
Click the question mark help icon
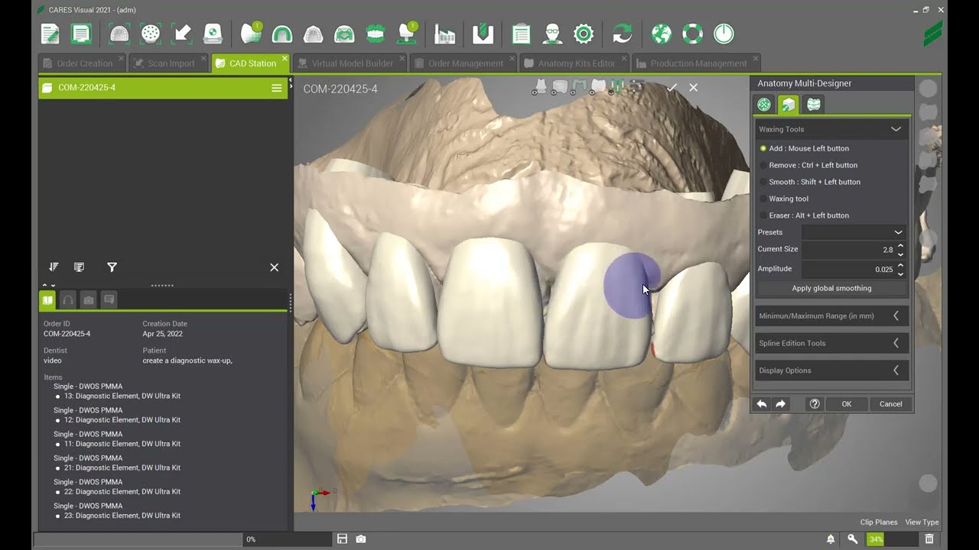(815, 404)
